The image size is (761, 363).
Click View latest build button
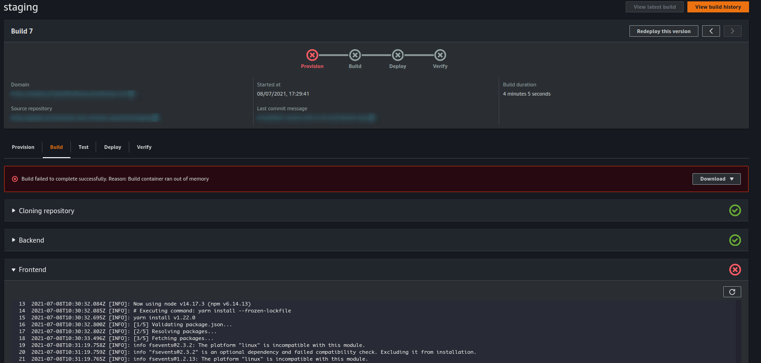pos(654,7)
